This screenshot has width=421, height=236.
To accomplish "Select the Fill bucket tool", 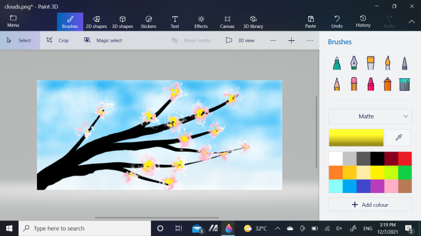I will coord(404,84).
